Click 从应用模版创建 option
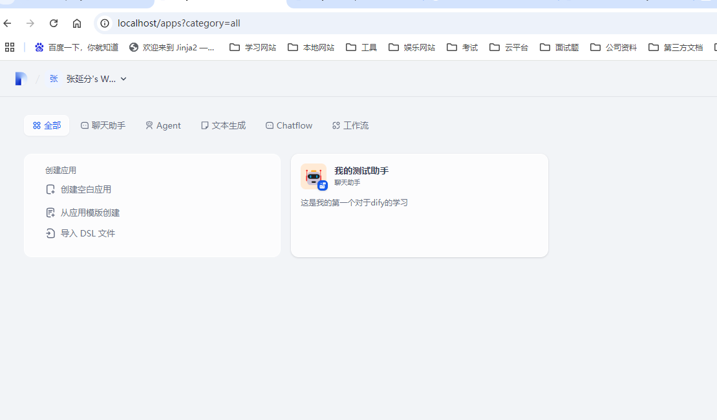This screenshot has width=717, height=420. pos(83,213)
